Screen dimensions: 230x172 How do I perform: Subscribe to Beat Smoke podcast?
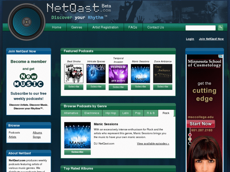tap(74, 87)
